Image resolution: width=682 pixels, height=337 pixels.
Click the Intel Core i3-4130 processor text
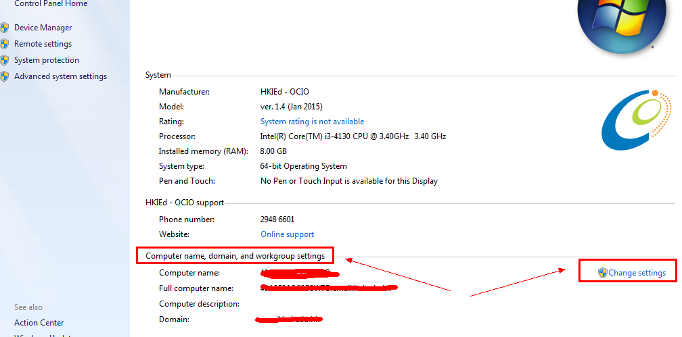(353, 136)
